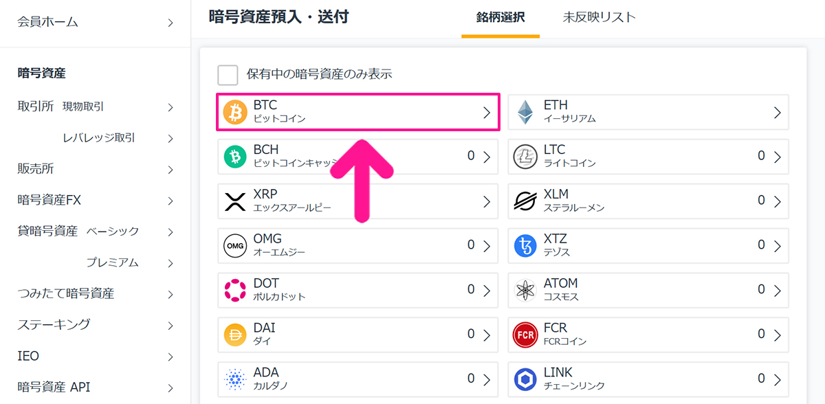Expand the 暗号資産FX sidebar chevron

pos(170,201)
